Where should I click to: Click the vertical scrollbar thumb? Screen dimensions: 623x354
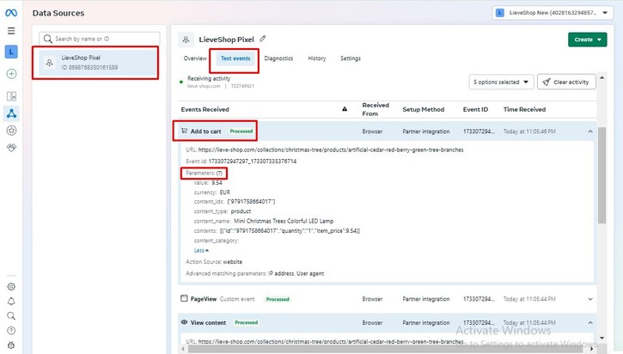point(602,175)
